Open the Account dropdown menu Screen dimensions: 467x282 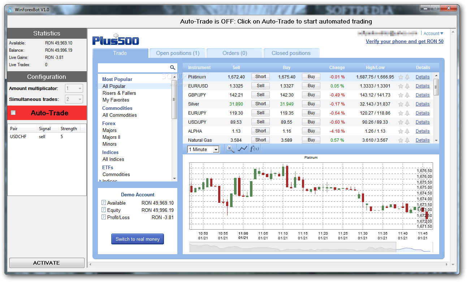[x=433, y=34]
